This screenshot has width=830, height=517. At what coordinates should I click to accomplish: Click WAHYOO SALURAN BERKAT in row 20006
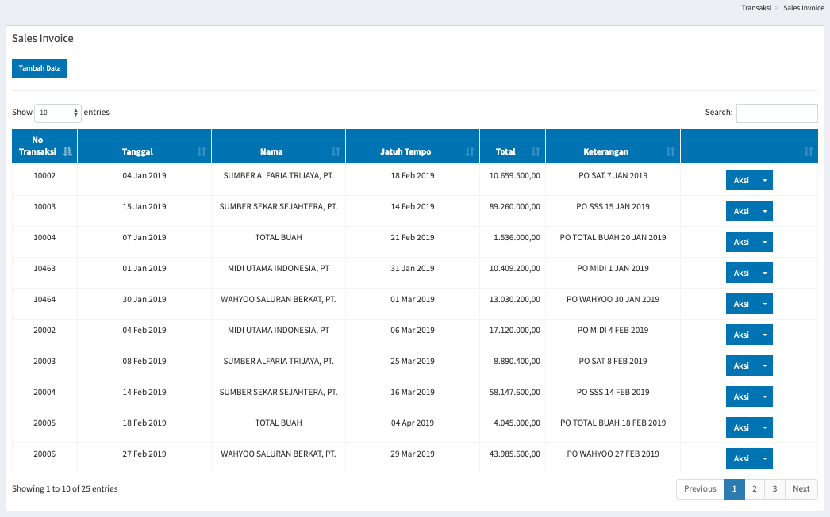[x=279, y=454]
